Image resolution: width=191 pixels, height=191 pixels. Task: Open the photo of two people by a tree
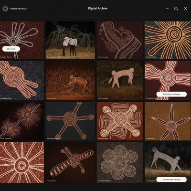click(x=70, y=40)
